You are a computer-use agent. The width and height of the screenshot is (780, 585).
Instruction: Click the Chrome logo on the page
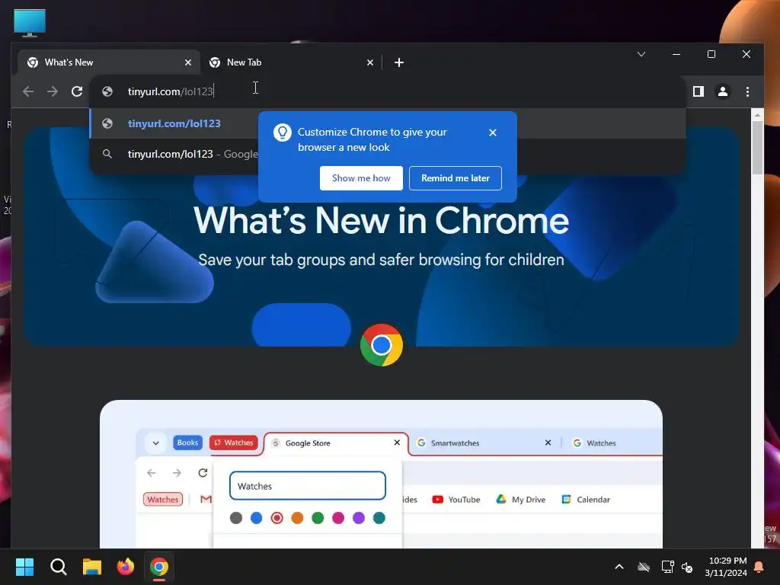(x=381, y=345)
